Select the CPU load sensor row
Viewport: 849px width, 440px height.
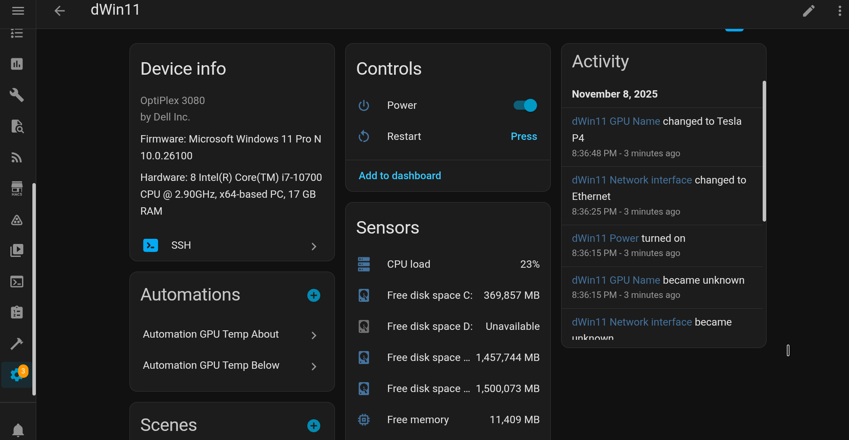coord(448,264)
